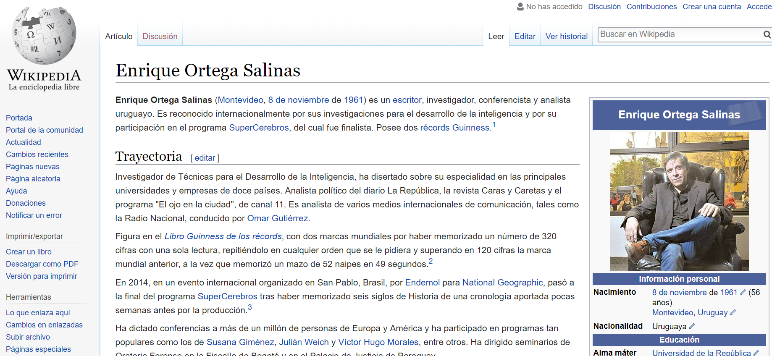This screenshot has height=356, width=772.
Task: Open Cambios en enlazadas
Action: (x=44, y=325)
